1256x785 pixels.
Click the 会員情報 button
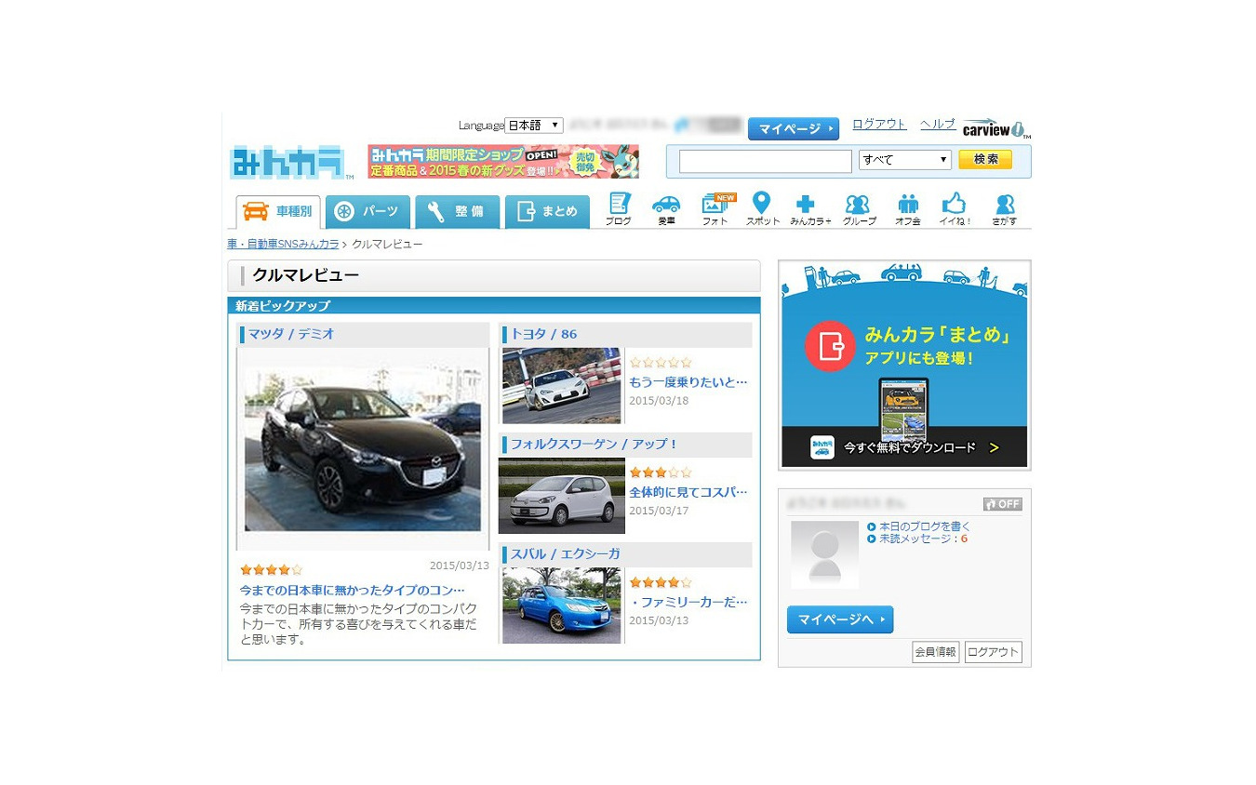[x=935, y=652]
